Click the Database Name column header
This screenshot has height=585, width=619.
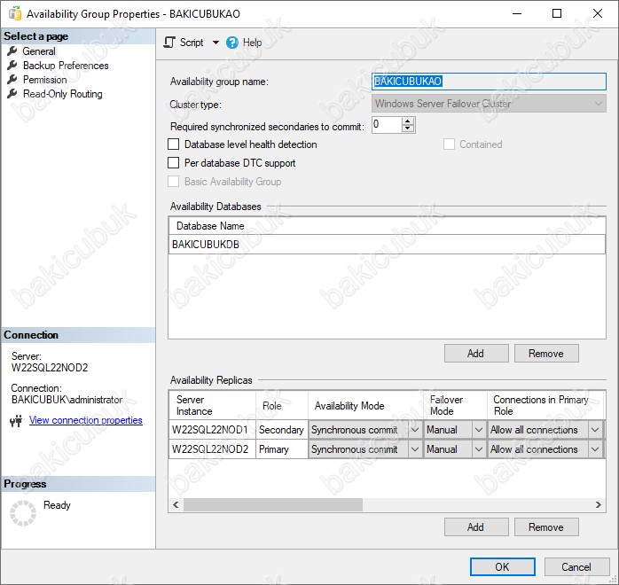[x=387, y=226]
